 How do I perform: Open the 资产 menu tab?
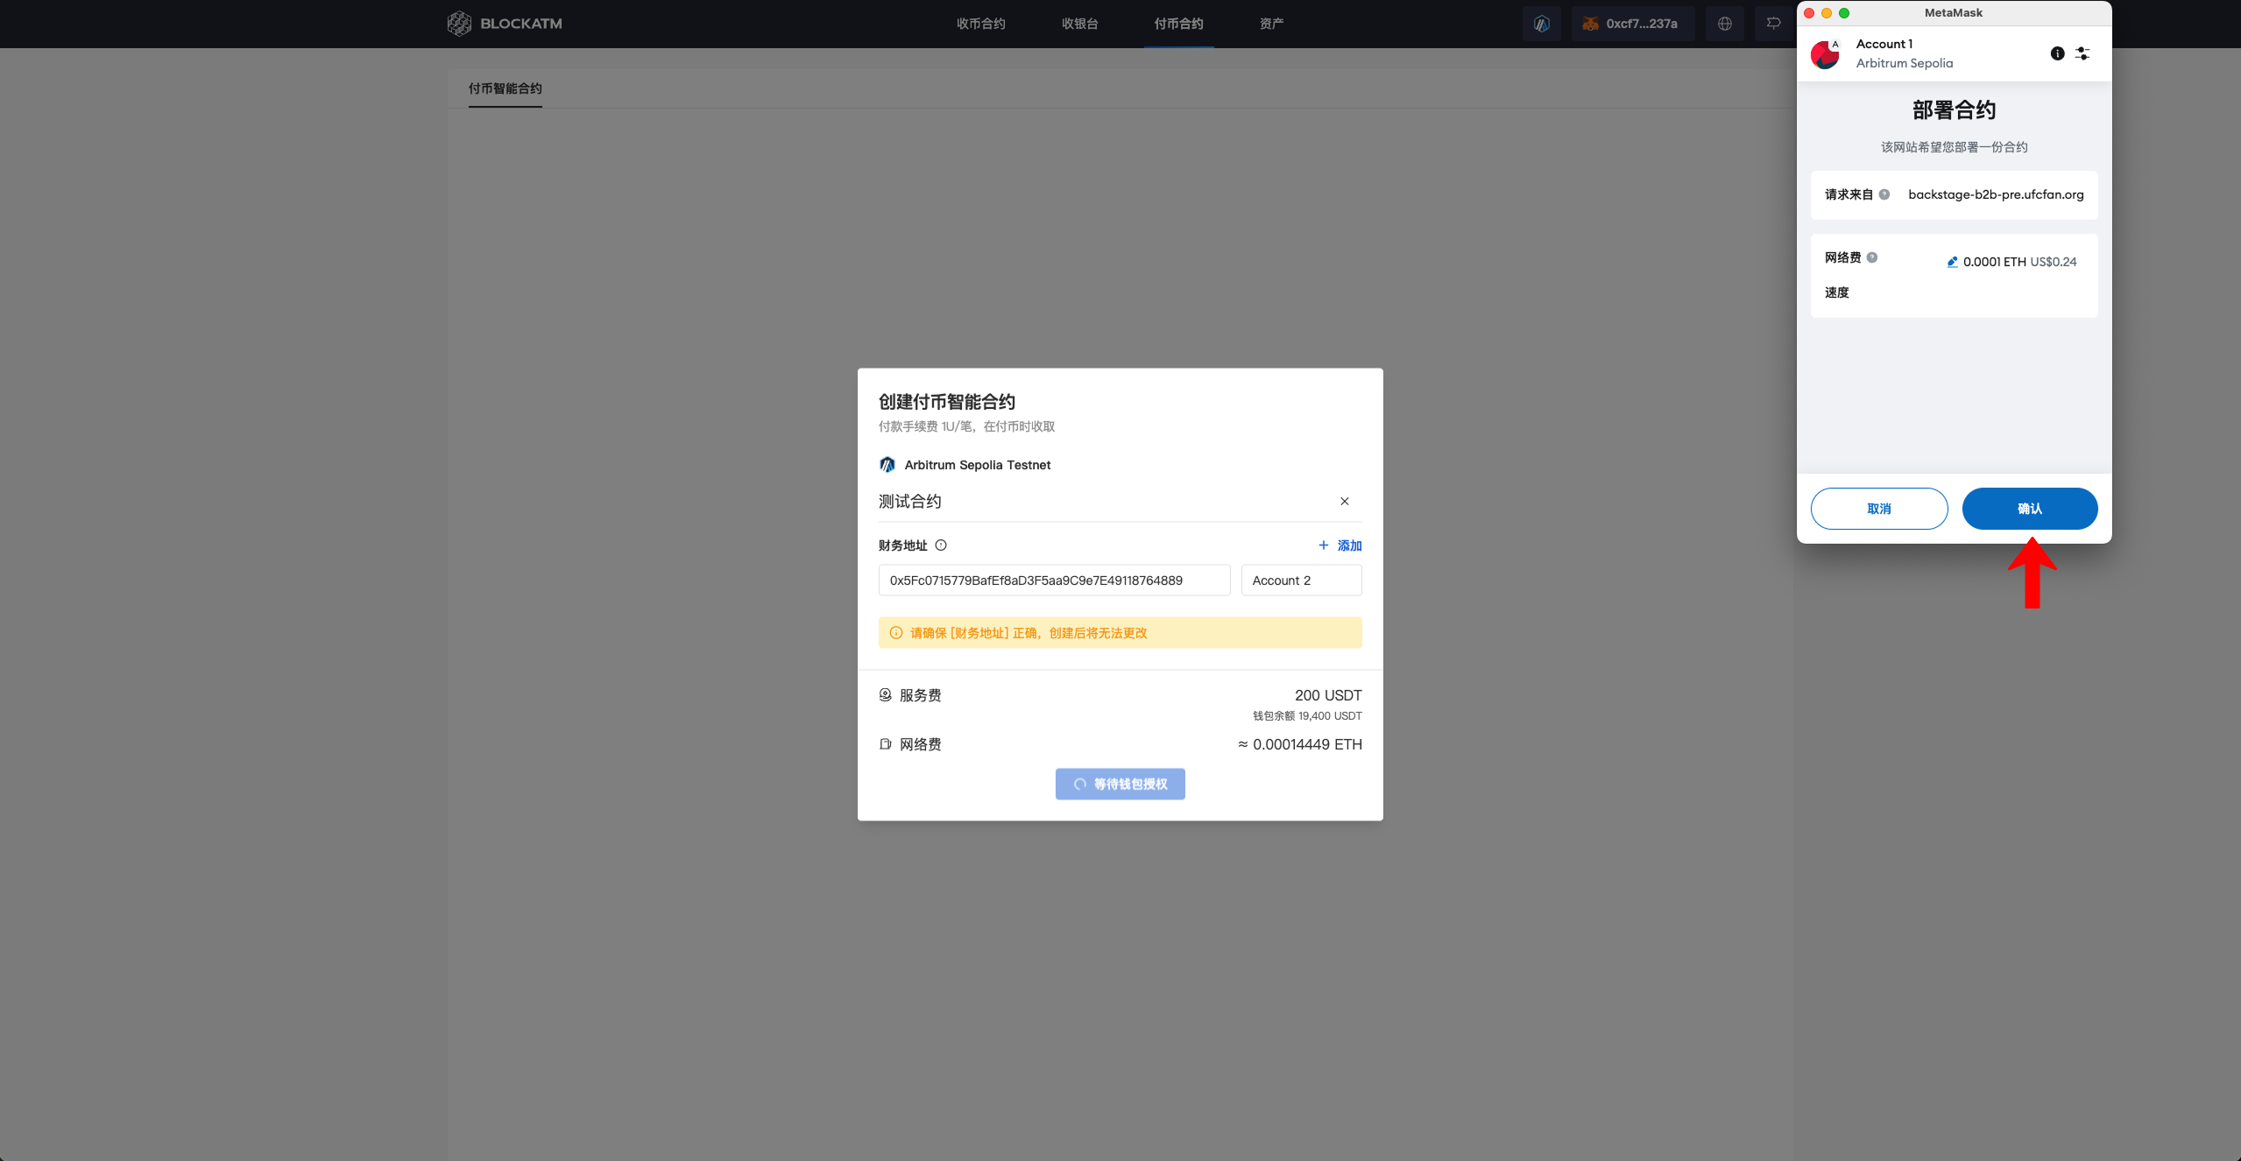pyautogui.click(x=1271, y=24)
